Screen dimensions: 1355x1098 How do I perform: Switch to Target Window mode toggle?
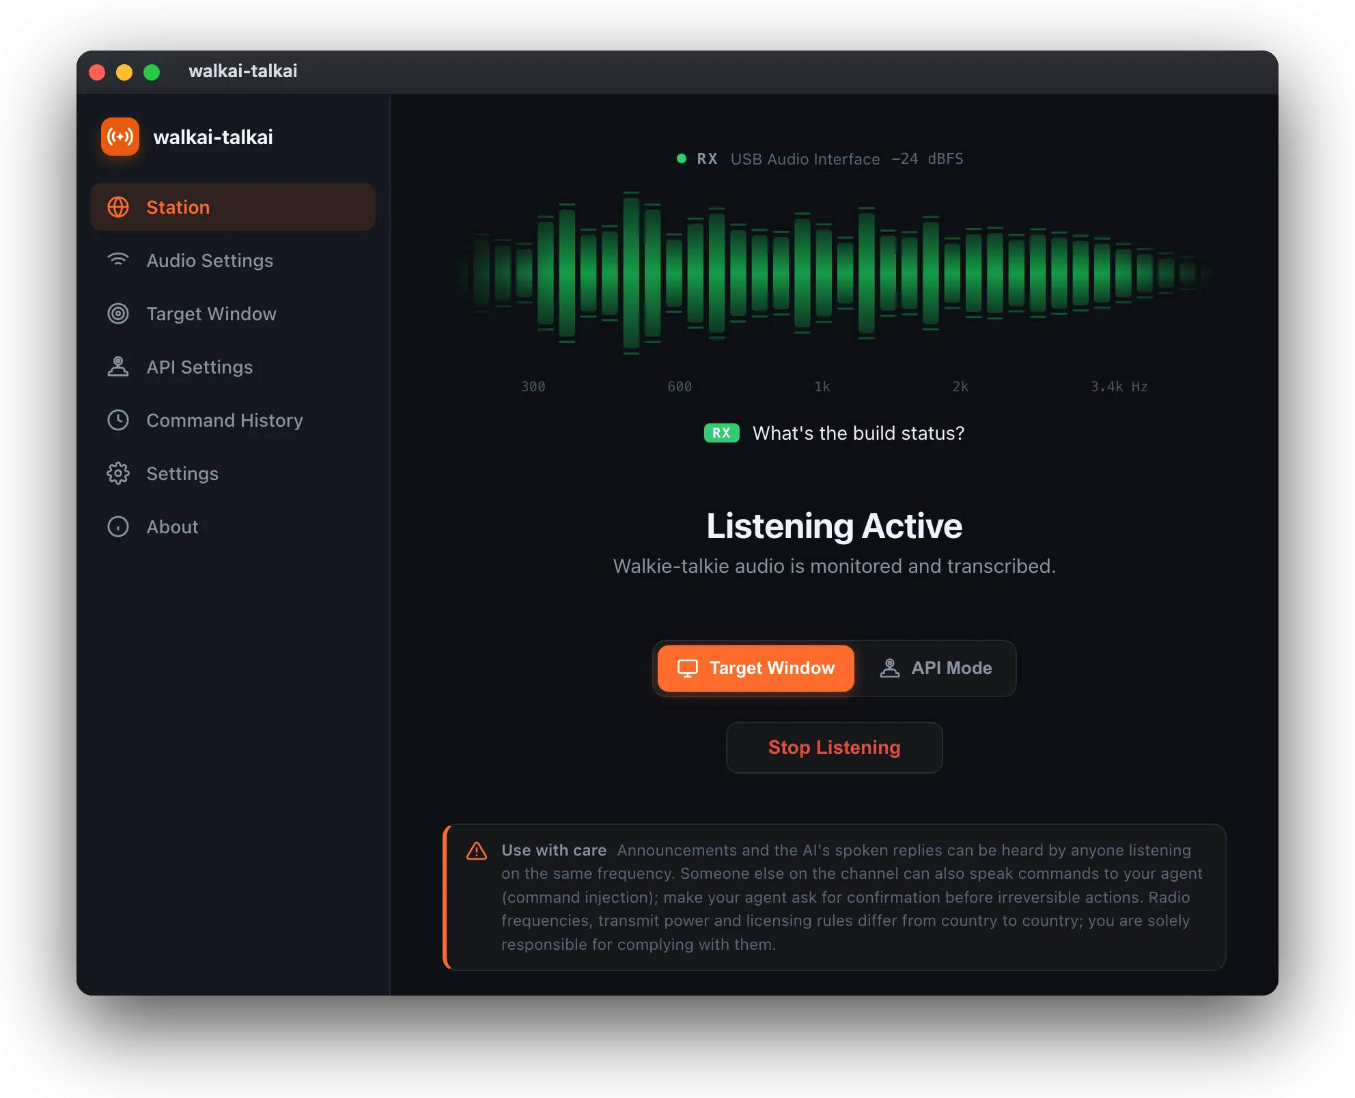[x=755, y=668]
